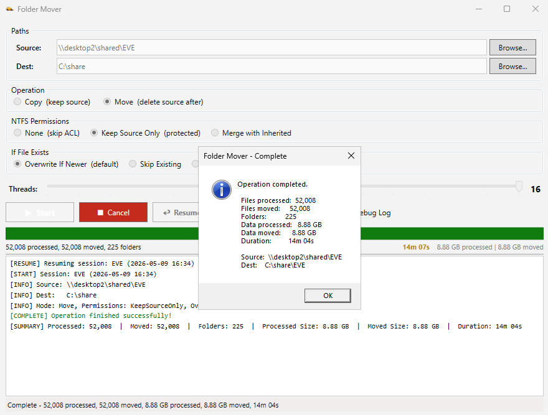Click the Resume button
Image resolution: width=548 pixels, height=415 pixels.
[176, 212]
